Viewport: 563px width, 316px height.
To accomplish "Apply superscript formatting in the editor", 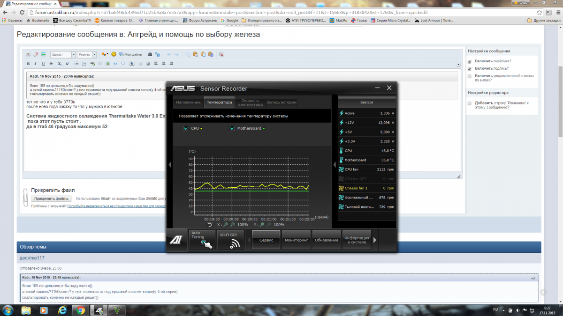I will (67, 63).
